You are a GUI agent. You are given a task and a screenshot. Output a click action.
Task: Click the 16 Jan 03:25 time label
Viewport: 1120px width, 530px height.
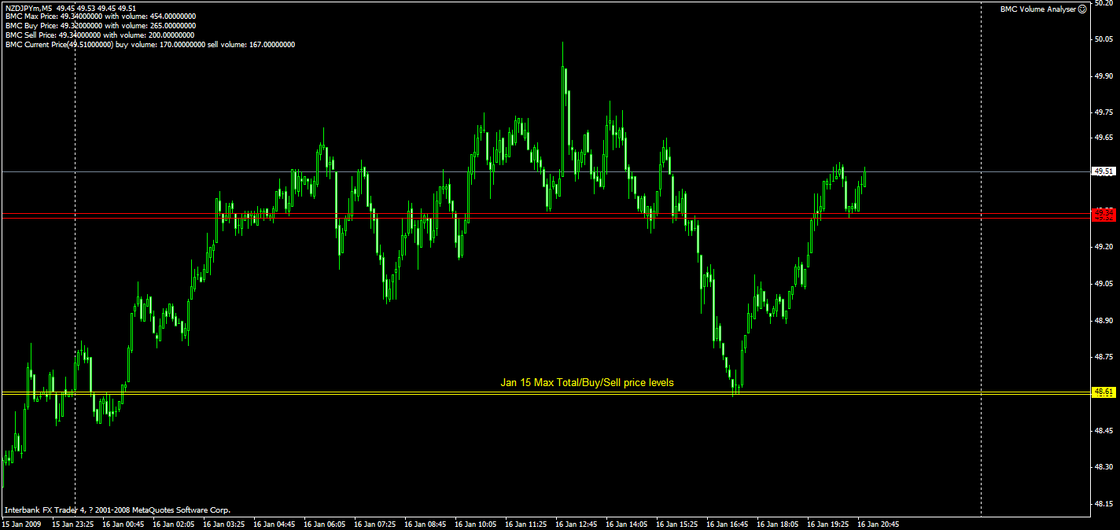224,523
